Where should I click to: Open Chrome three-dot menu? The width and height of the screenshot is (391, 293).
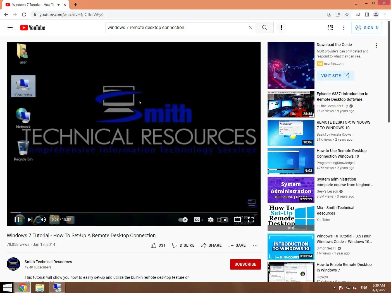[x=385, y=15]
